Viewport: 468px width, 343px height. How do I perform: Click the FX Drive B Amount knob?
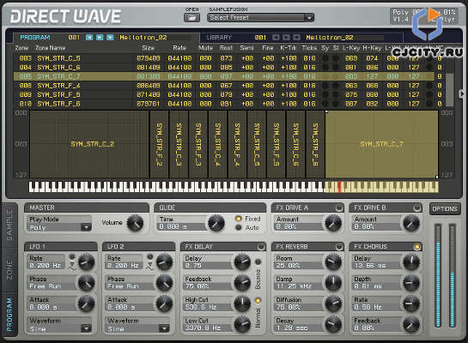coord(411,223)
